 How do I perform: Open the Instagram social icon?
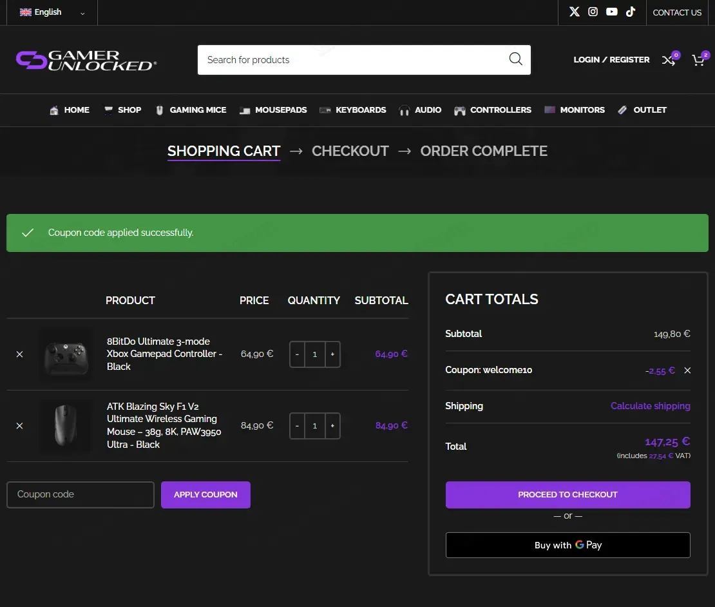pyautogui.click(x=593, y=12)
